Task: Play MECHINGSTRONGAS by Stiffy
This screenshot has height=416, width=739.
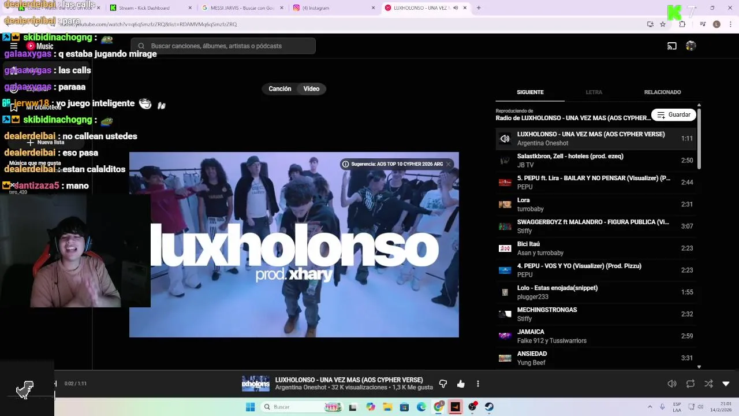Action: pos(596,314)
